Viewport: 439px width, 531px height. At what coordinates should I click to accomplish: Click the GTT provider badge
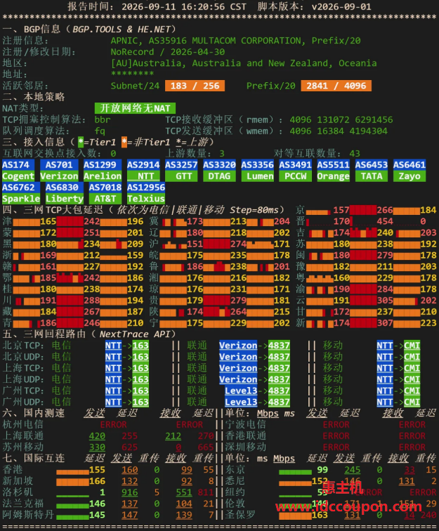(x=181, y=176)
